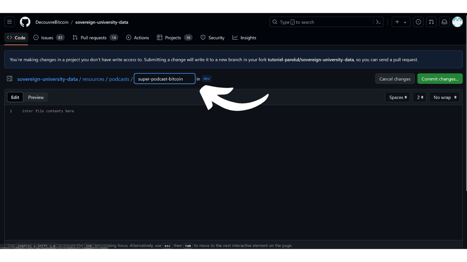Viewport: 467px width, 262px height.
Task: Switch to the Issues tab
Action: [x=49, y=37]
